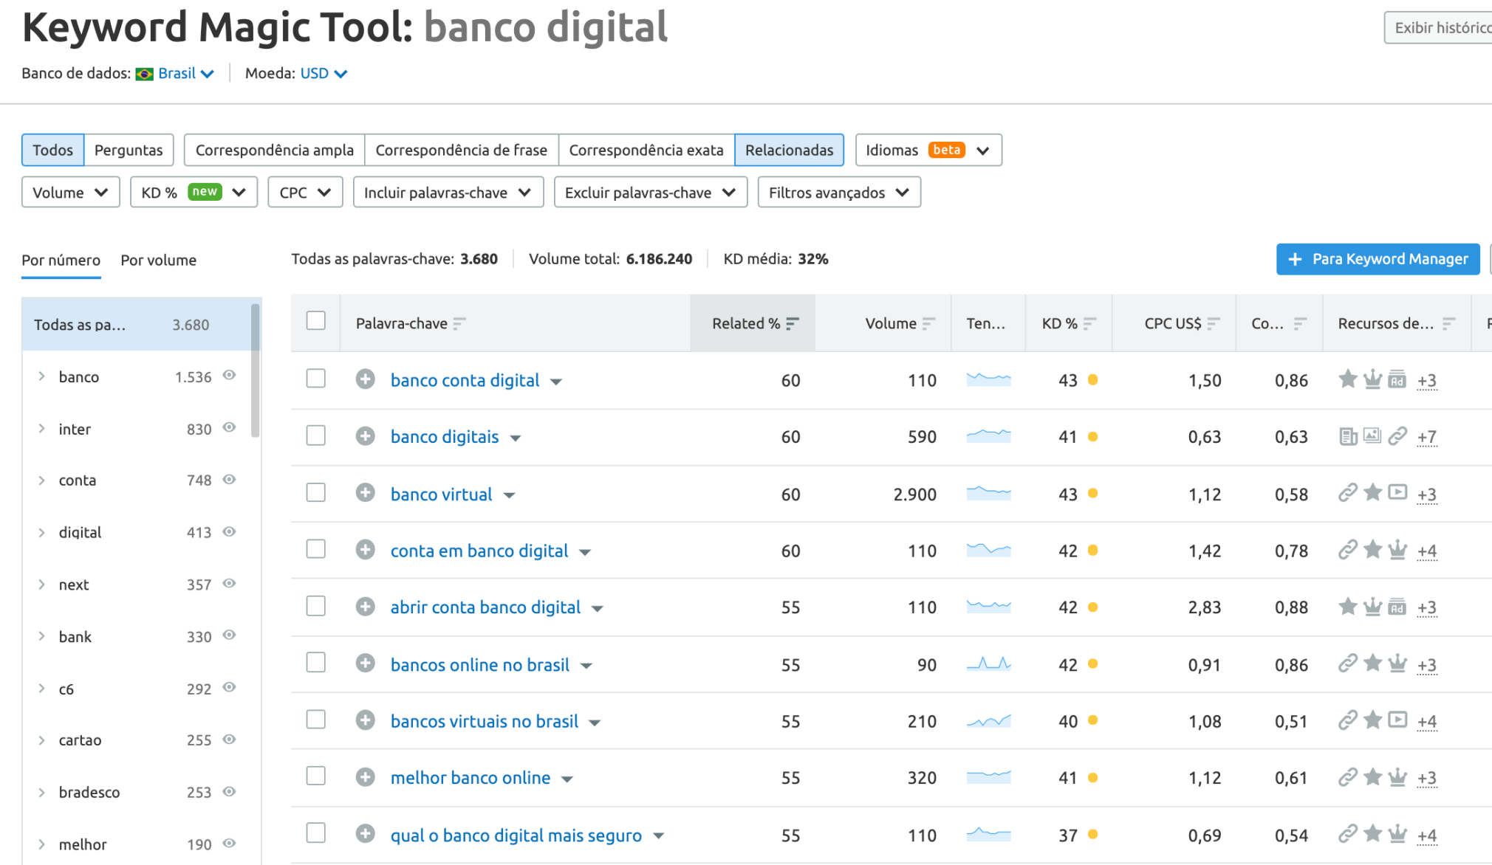Add 'bancos virtuais no brasil' plus icon

pyautogui.click(x=365, y=720)
